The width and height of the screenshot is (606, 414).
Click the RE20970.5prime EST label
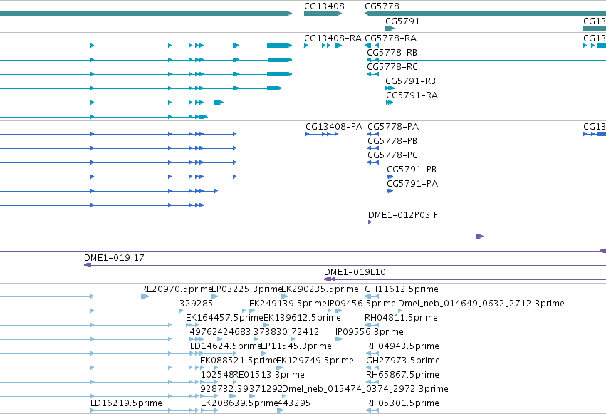coord(177,289)
